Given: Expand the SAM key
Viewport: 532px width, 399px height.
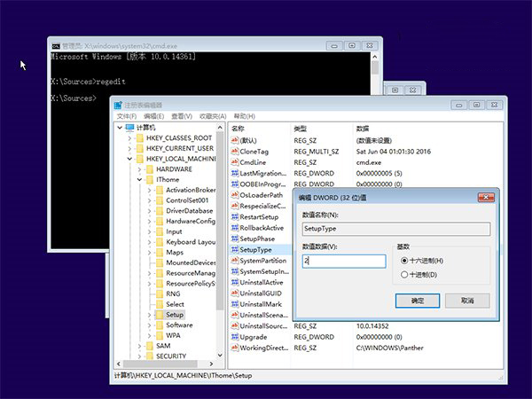Looking at the screenshot, I should pyautogui.click(x=139, y=346).
